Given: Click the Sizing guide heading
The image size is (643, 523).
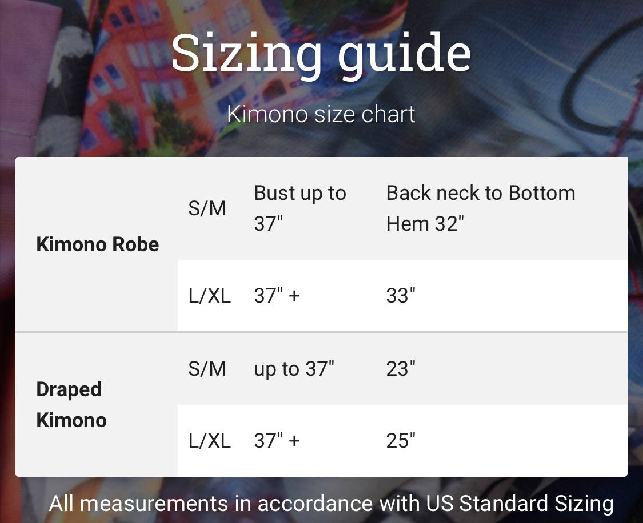Looking at the screenshot, I should point(321,54).
